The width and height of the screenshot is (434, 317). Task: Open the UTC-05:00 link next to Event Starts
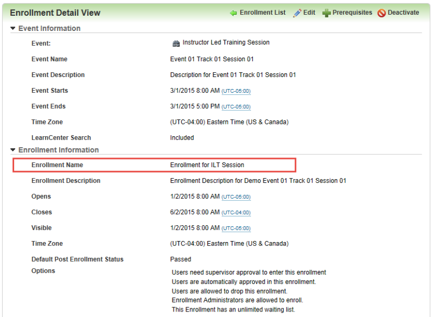pyautogui.click(x=236, y=91)
